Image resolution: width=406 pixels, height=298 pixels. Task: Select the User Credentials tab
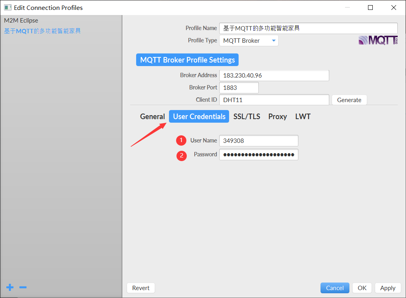(x=199, y=116)
